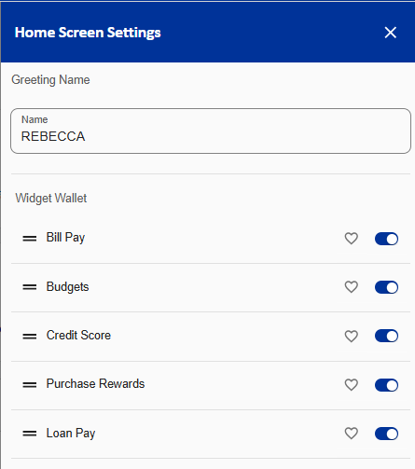Select the Loan Pay widget label
The height and width of the screenshot is (469, 415).
click(71, 434)
